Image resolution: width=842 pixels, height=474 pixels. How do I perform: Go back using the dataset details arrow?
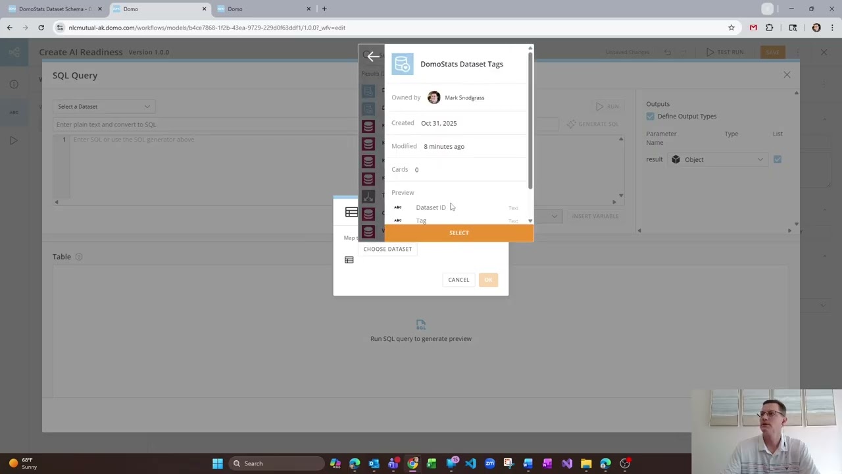point(373,57)
